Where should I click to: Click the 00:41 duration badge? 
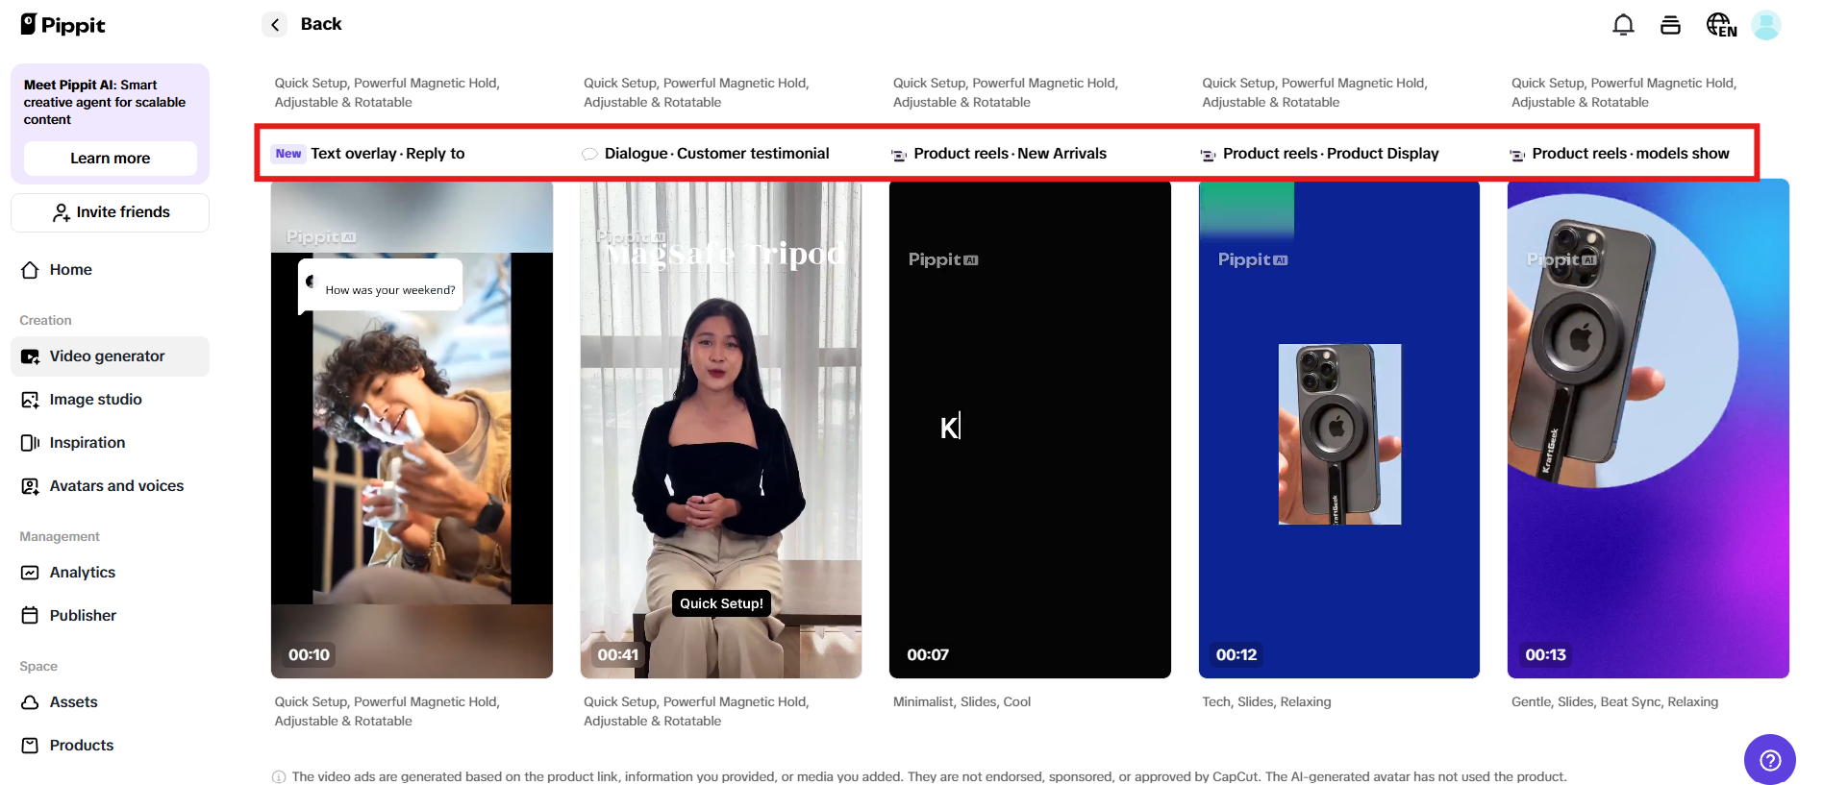click(618, 655)
